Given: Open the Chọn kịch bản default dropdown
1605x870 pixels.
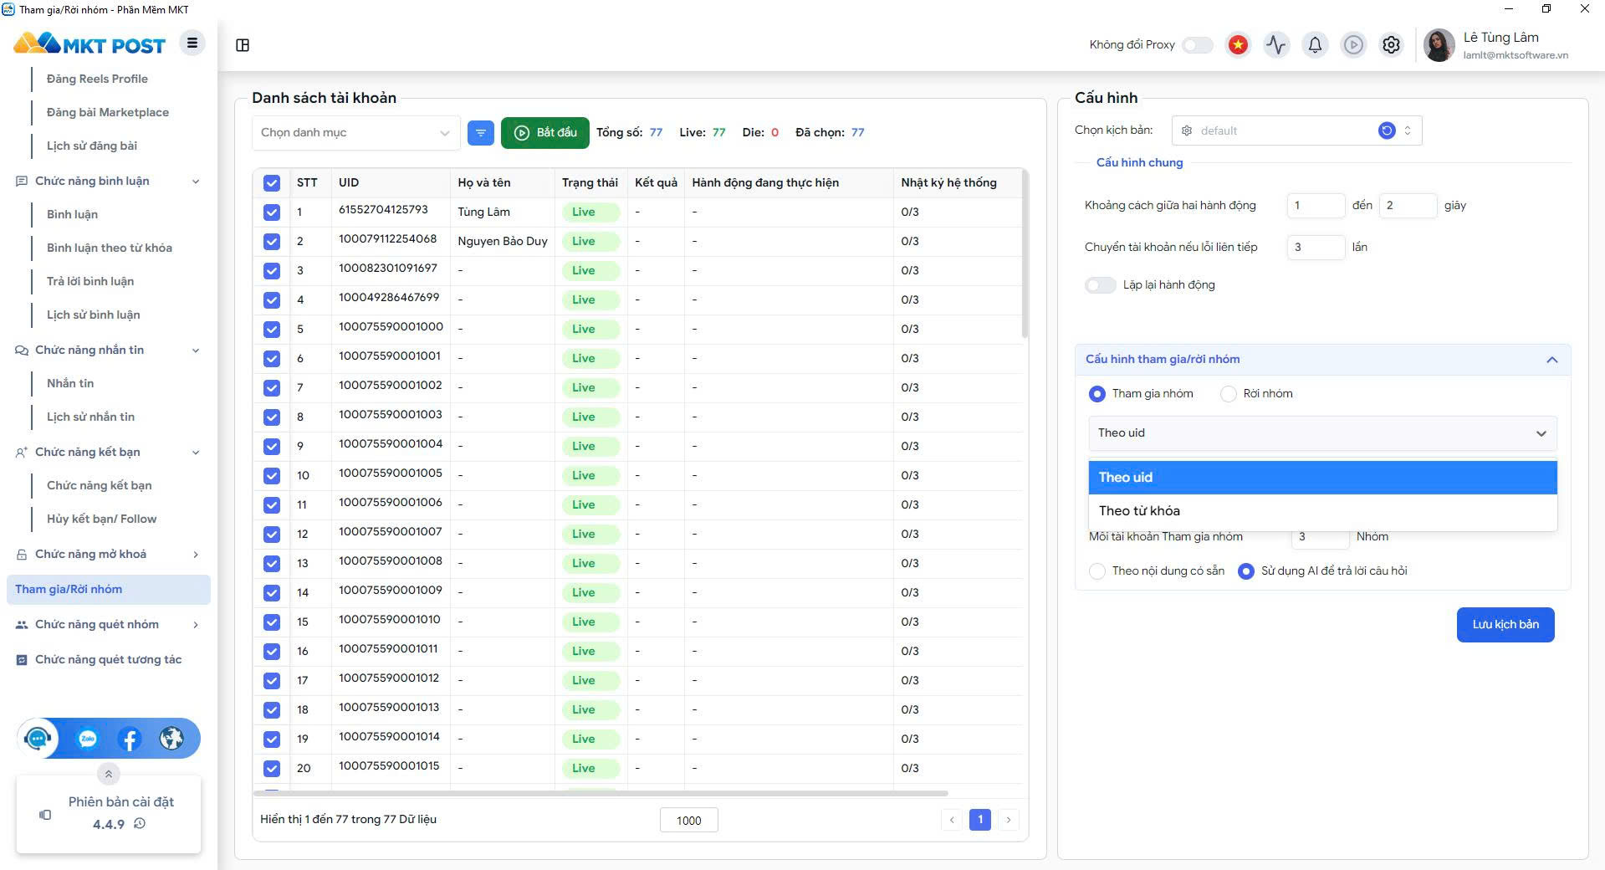Looking at the screenshot, I should click(x=1296, y=130).
